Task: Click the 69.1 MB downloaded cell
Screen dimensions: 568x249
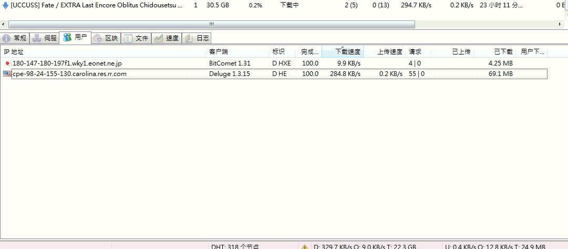Action: pyautogui.click(x=501, y=74)
